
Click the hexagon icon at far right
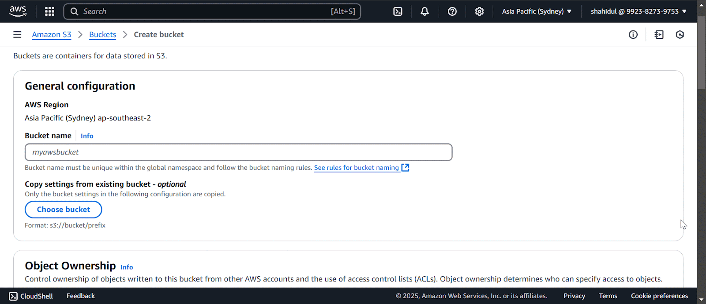point(680,34)
